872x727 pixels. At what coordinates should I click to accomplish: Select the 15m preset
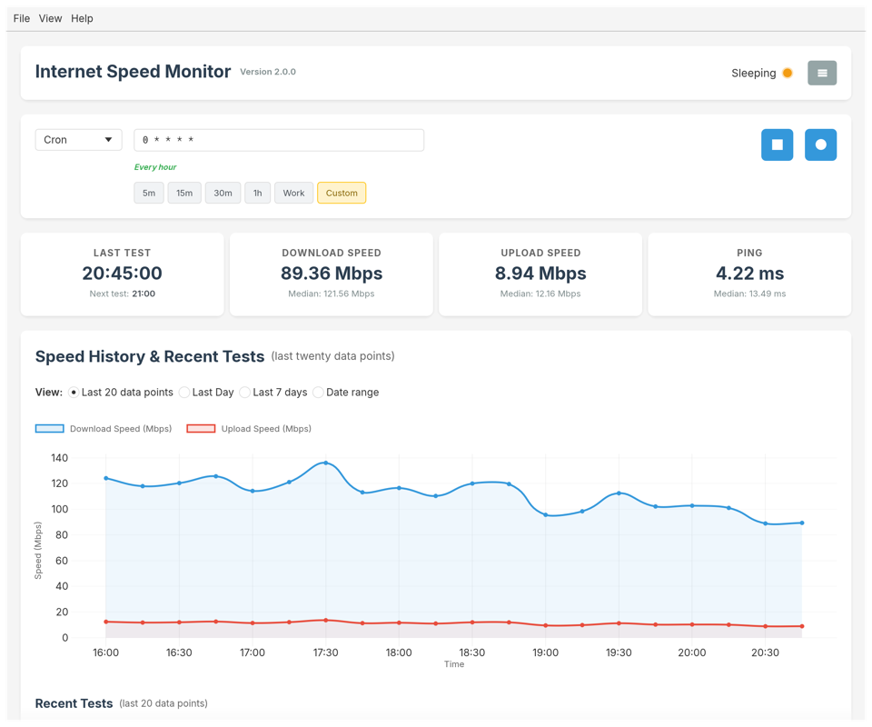click(x=184, y=193)
